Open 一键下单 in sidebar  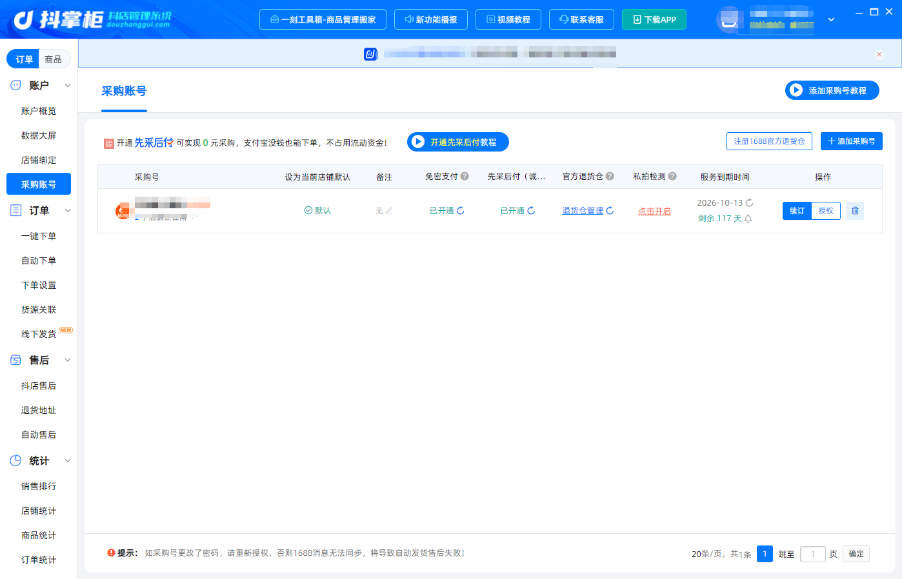click(x=39, y=236)
